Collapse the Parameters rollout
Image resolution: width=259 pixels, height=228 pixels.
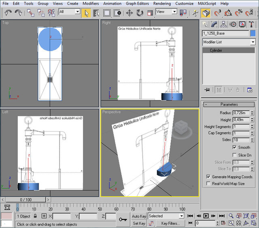coord(229,104)
